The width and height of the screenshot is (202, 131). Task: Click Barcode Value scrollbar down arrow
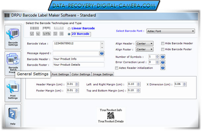tap(102, 48)
